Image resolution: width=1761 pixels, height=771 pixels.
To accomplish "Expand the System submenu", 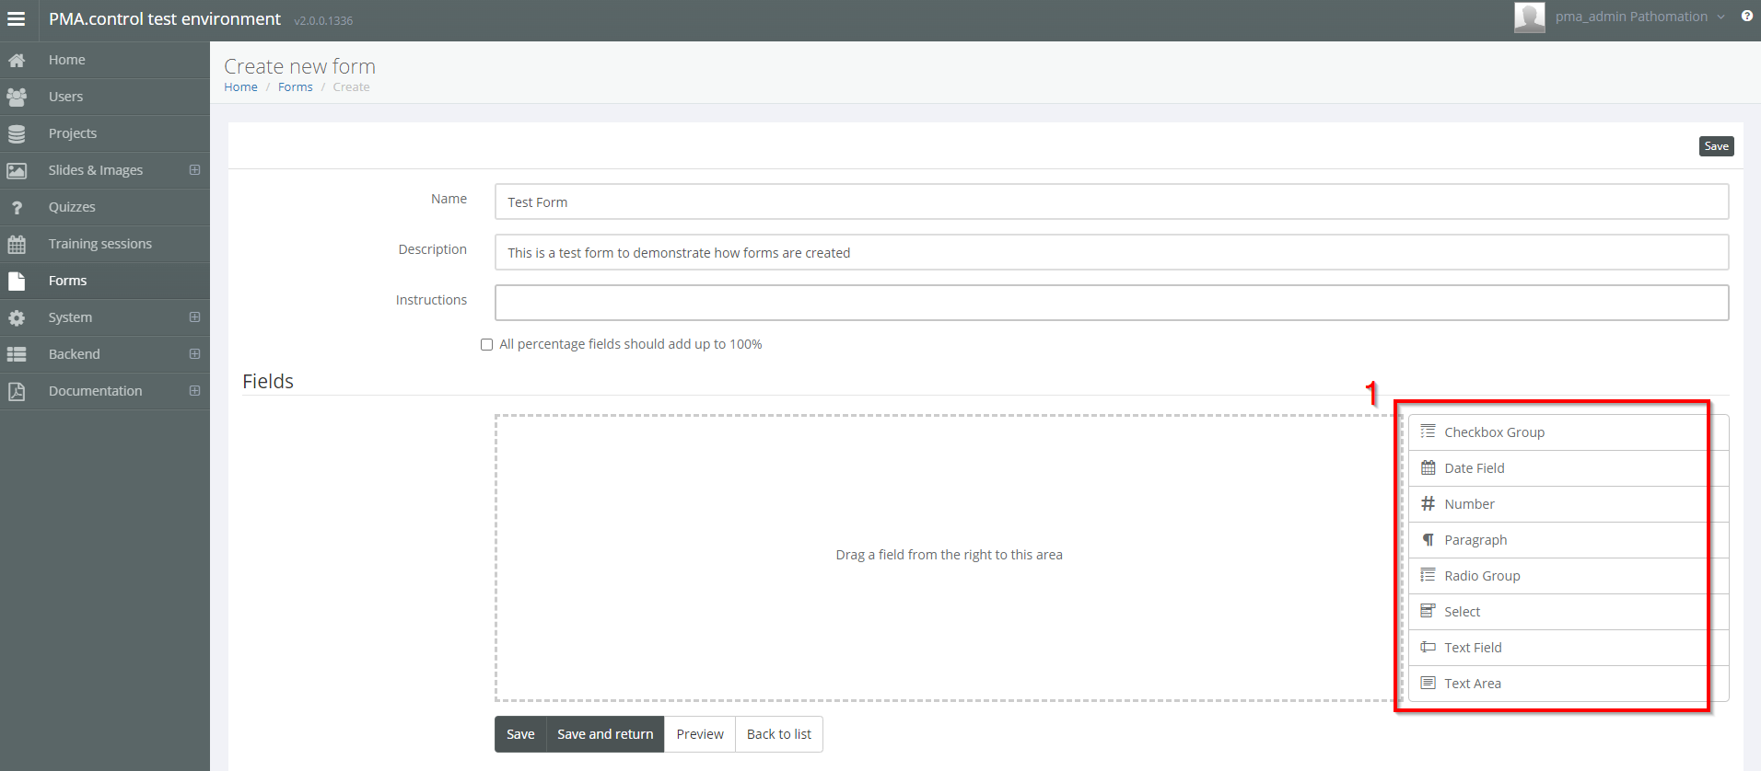I will pyautogui.click(x=194, y=317).
